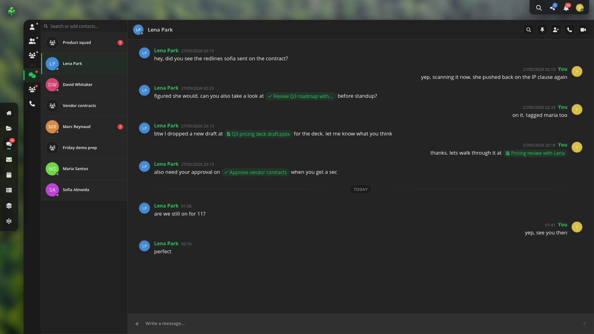Open the Mail envelope icon in dock
The height and width of the screenshot is (334, 594).
(x=9, y=160)
